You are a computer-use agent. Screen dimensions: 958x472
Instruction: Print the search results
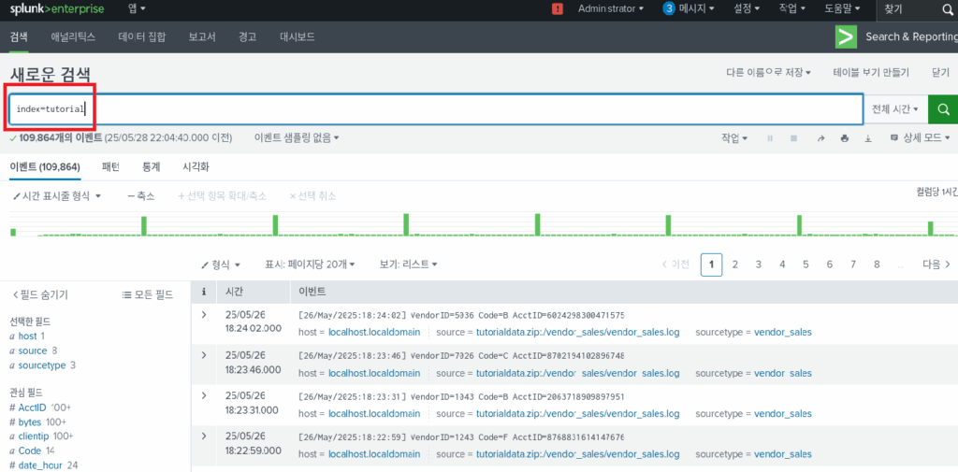pyautogui.click(x=845, y=138)
